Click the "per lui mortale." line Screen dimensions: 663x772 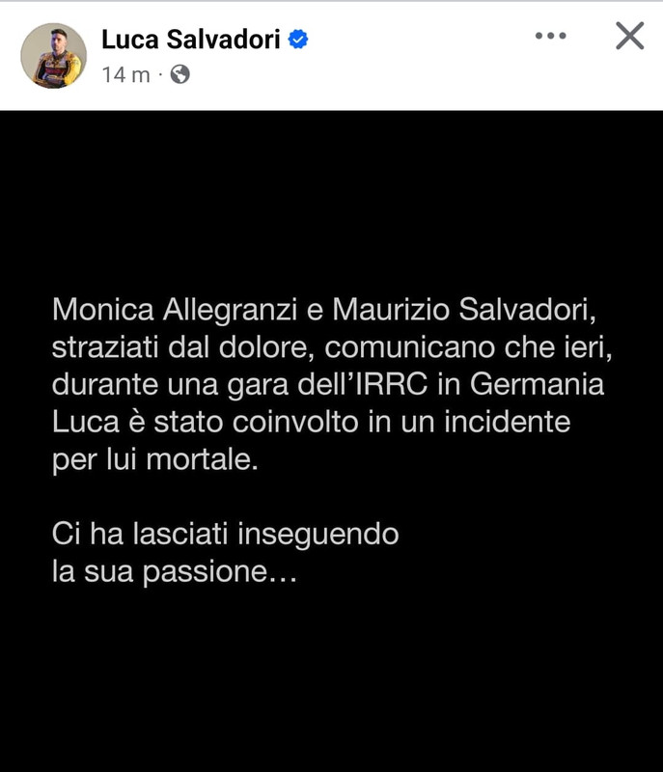click(x=155, y=460)
